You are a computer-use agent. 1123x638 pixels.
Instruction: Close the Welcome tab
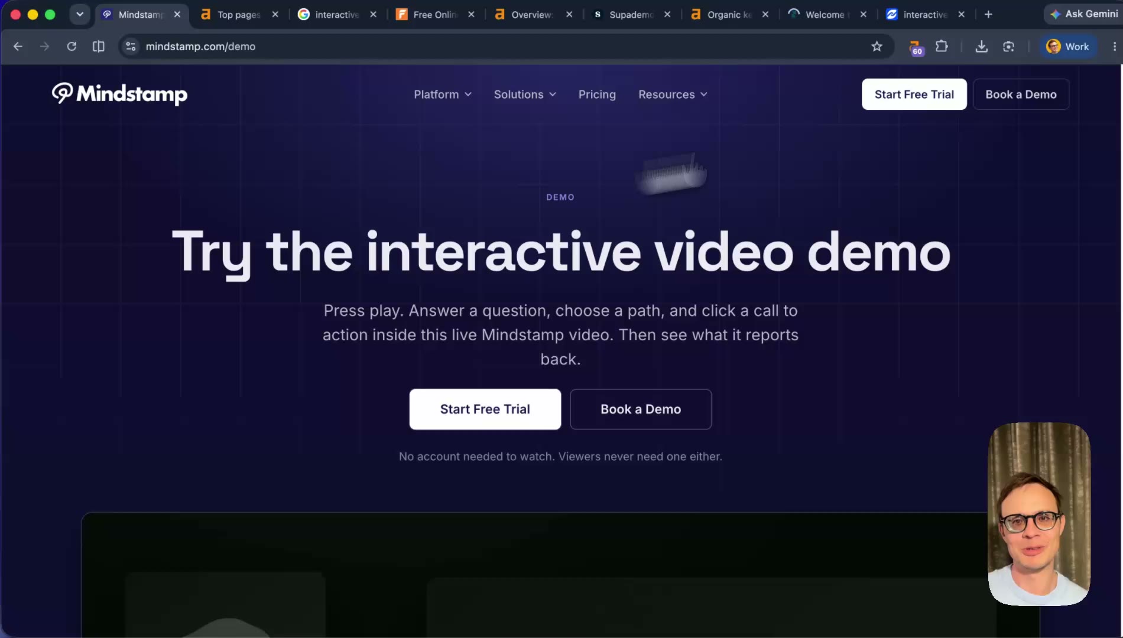864,14
